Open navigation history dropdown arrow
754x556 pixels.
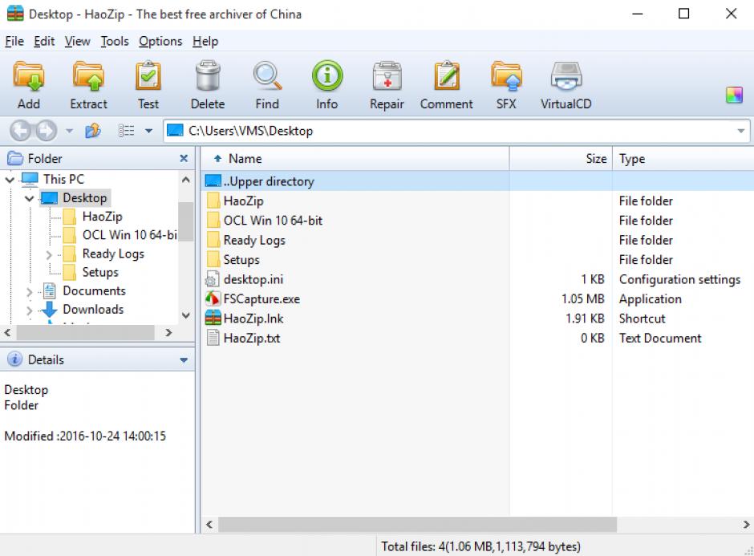pyautogui.click(x=69, y=130)
